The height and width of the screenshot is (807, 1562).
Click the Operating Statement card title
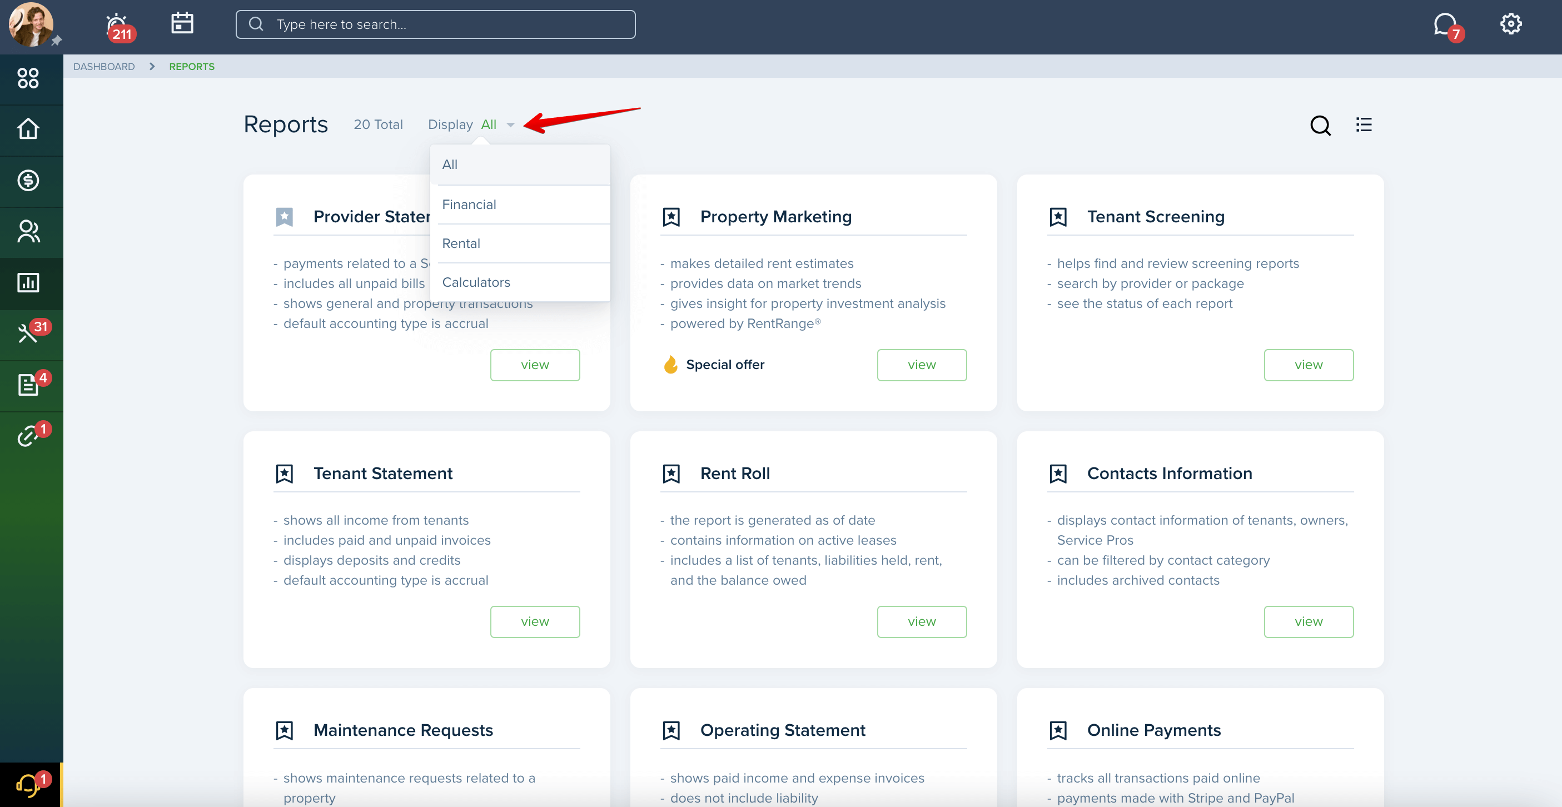782,730
